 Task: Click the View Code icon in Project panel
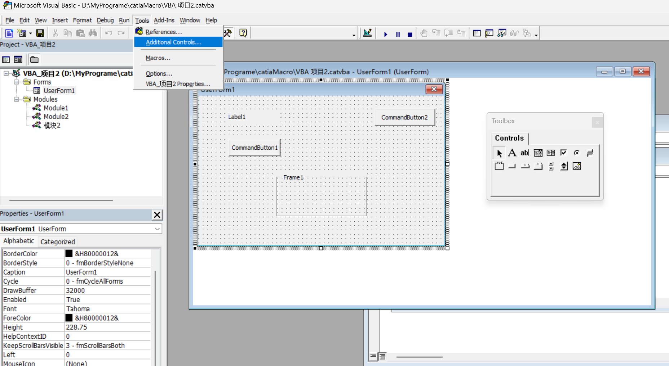6,59
